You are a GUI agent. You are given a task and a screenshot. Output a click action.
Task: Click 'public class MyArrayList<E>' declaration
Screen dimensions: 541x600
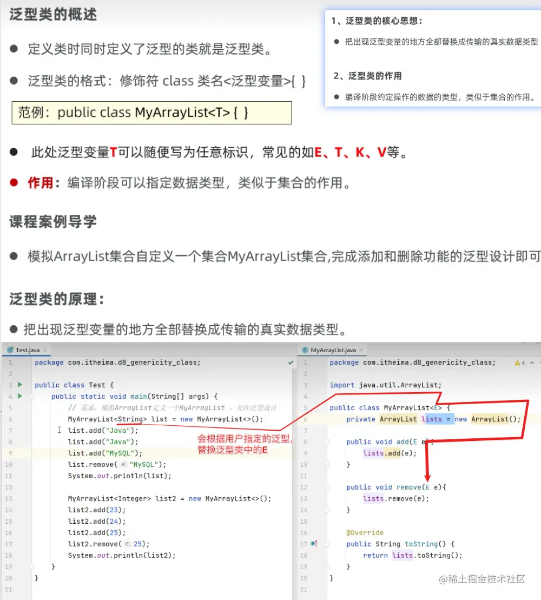click(x=390, y=408)
